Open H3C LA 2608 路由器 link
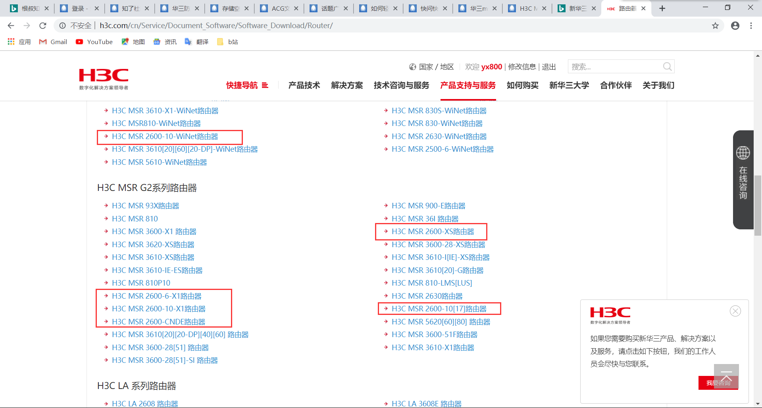 coord(145,404)
